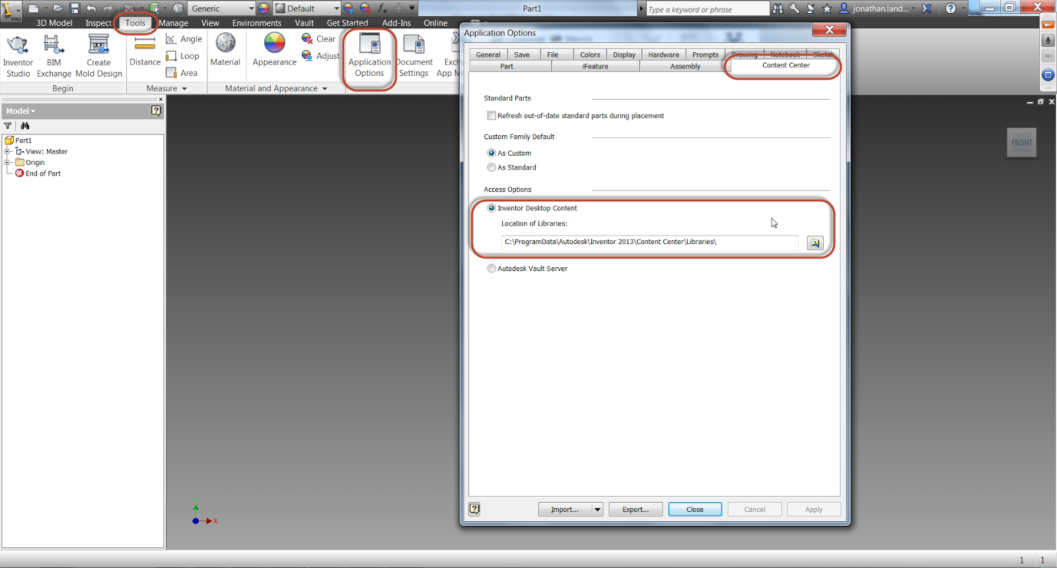Screen dimensions: 1057x568
Task: Open the Appearance browser
Action: click(x=274, y=50)
